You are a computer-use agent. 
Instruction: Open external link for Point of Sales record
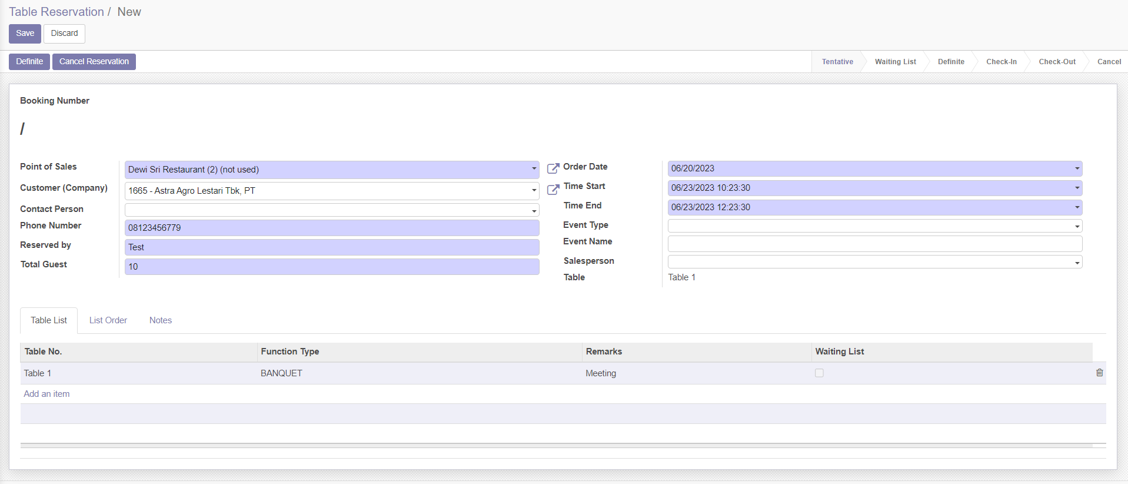553,169
